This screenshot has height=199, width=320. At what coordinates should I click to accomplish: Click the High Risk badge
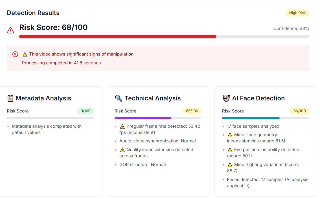coord(297,13)
